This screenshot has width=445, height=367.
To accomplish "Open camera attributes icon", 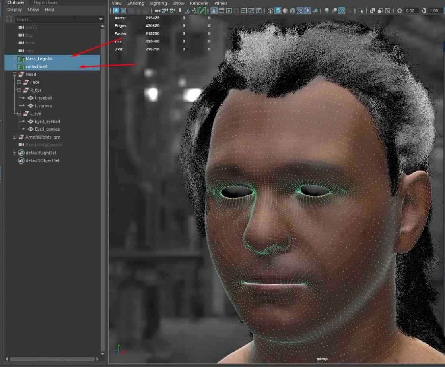I will (172, 10).
